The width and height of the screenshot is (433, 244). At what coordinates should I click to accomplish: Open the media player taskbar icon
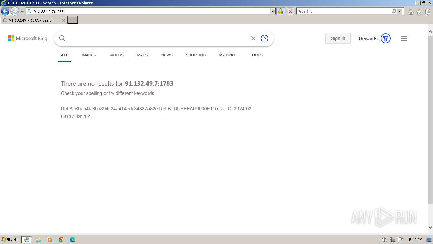pyautogui.click(x=50, y=240)
